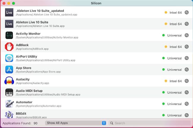
Task: Click the Audacity headphones icon
Action: pyautogui.click(x=9, y=81)
